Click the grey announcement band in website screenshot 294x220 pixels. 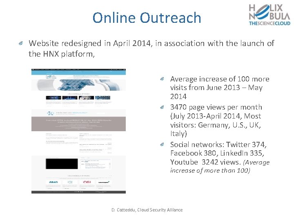pyautogui.click(x=78, y=124)
